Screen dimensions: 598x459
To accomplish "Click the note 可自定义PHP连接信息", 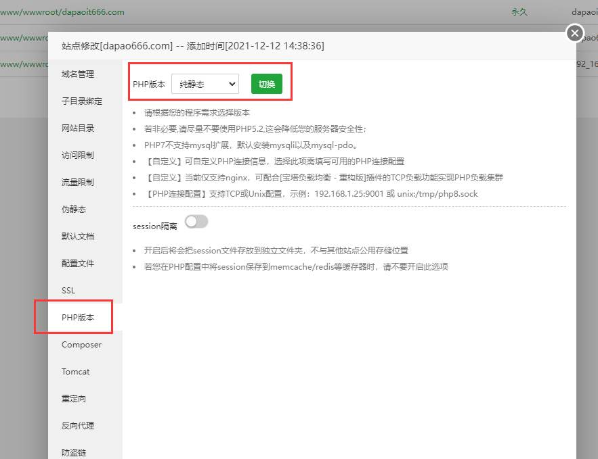I will pos(274,162).
